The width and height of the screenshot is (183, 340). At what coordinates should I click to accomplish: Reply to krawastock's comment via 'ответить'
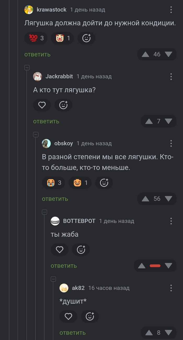click(x=37, y=54)
